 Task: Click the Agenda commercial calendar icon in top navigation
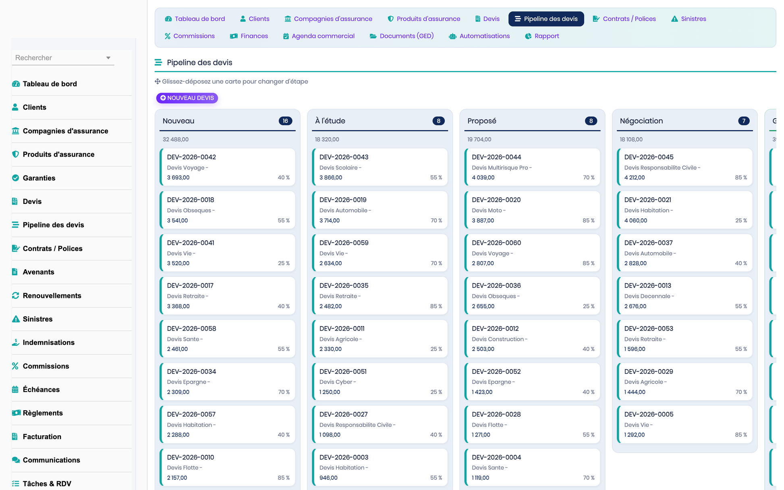pos(286,36)
